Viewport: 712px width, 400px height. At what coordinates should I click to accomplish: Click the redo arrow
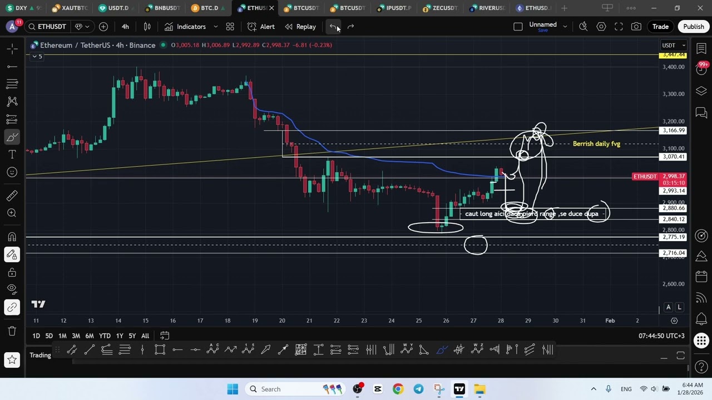(350, 27)
